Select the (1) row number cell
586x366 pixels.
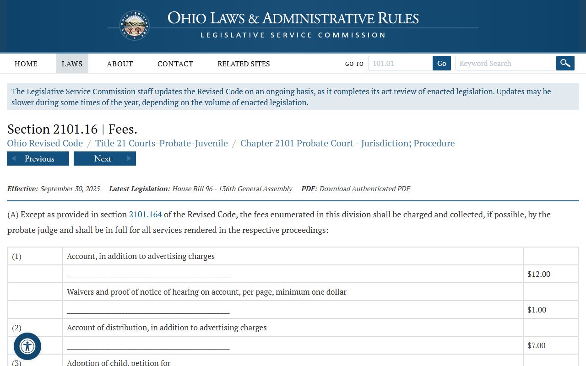pyautogui.click(x=35, y=256)
